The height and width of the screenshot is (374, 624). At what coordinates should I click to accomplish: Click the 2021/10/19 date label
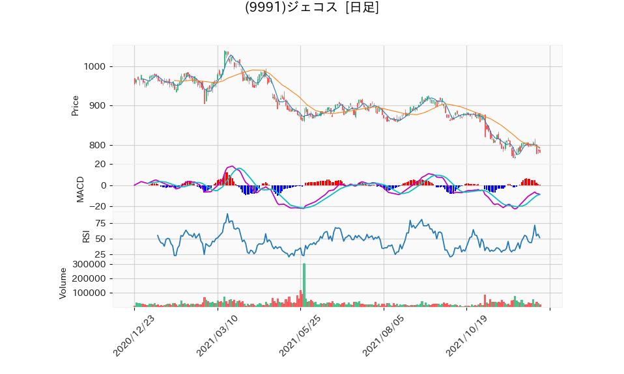466,336
